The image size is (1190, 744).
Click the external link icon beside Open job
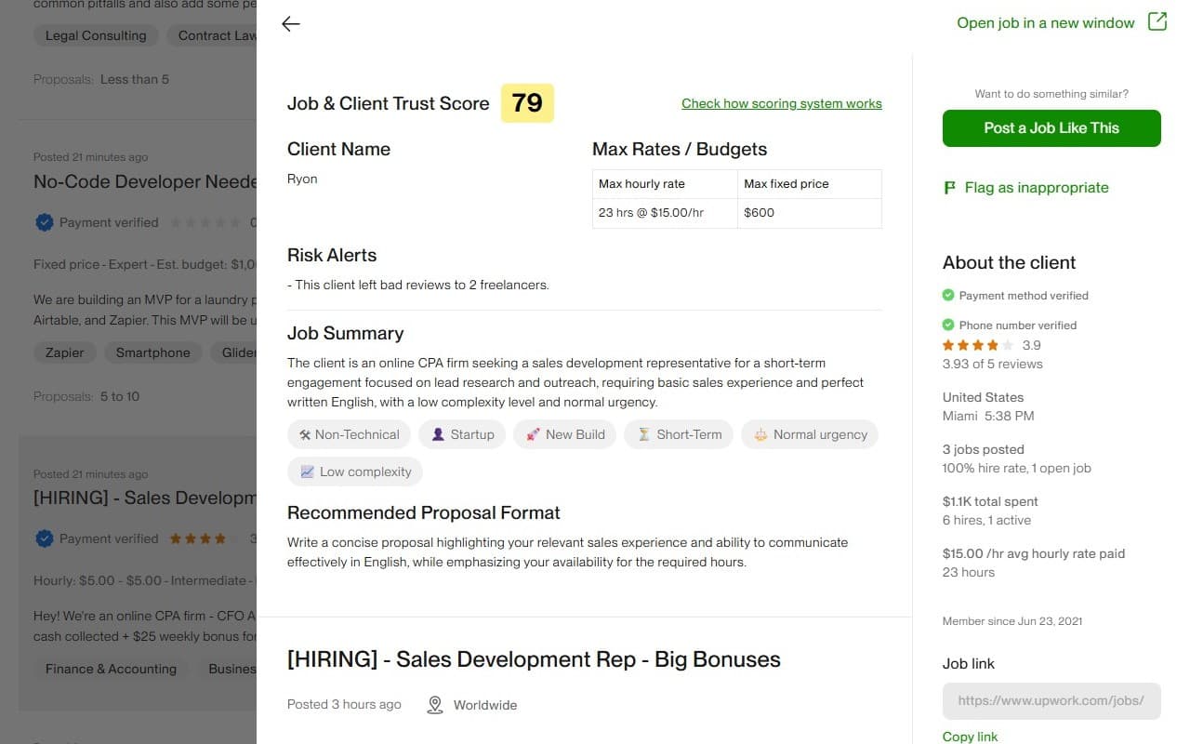(x=1157, y=20)
